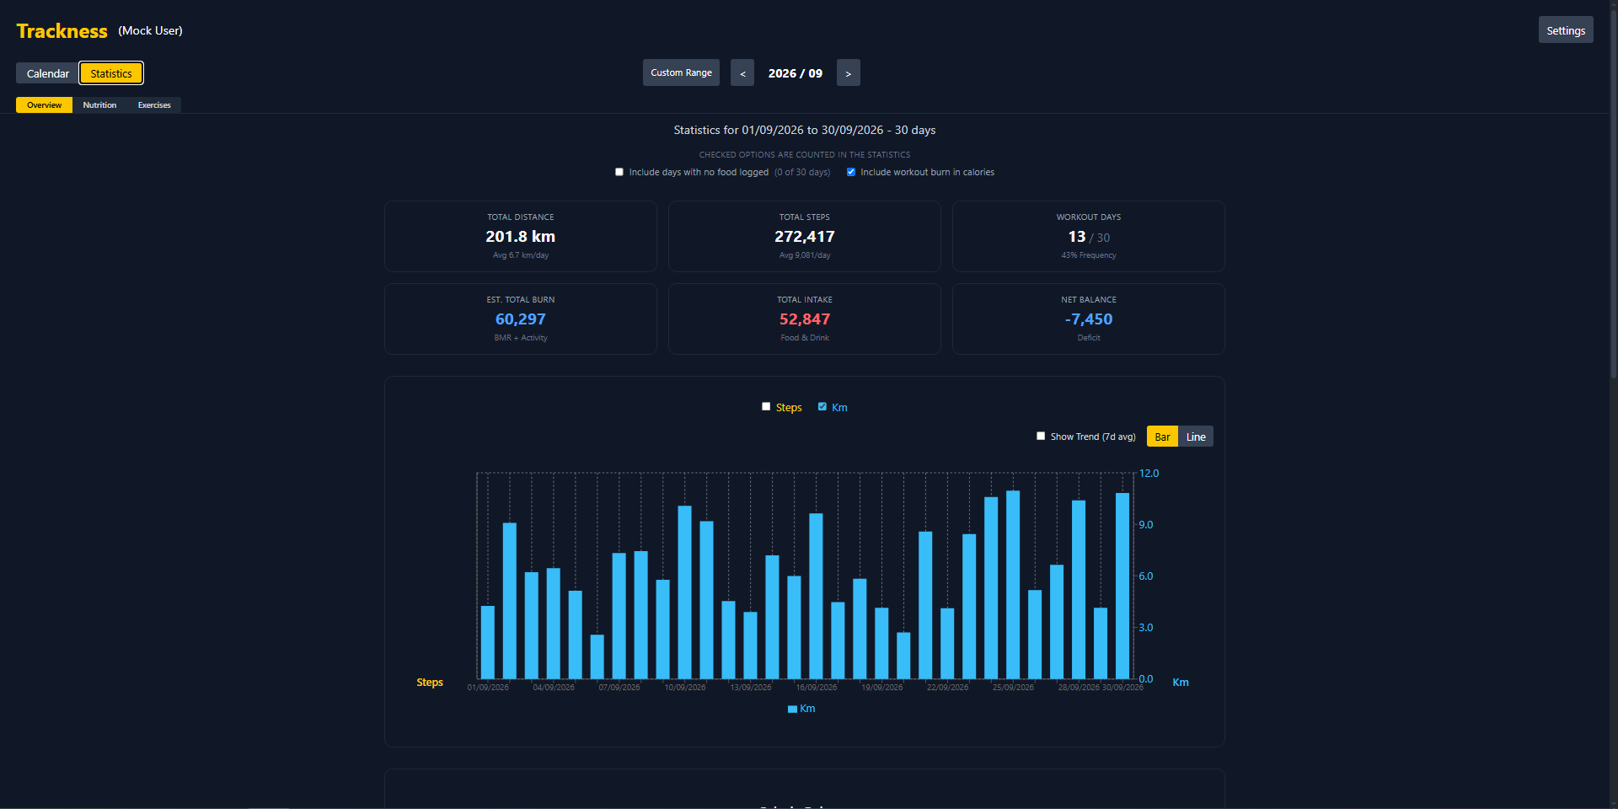Include days with no food logged
Viewport: 1618px width, 809px height.
pyautogui.click(x=619, y=172)
